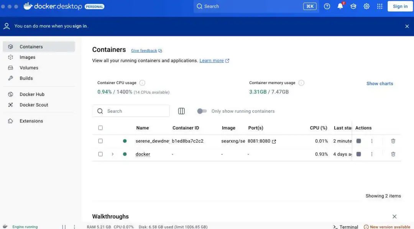This screenshot has width=414, height=229.
Task: Delete the serene_dewdney container
Action: click(393, 141)
